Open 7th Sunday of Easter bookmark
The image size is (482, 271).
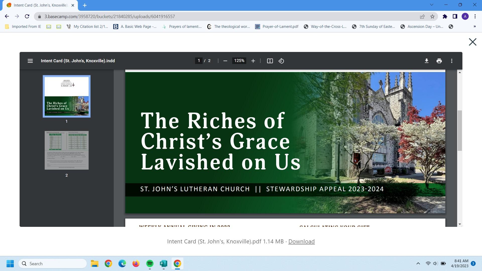pyautogui.click(x=374, y=27)
